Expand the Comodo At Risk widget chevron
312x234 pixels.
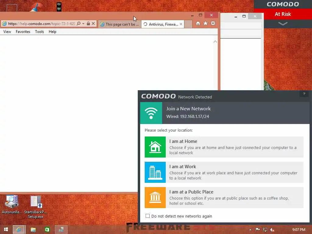pyautogui.click(x=283, y=24)
